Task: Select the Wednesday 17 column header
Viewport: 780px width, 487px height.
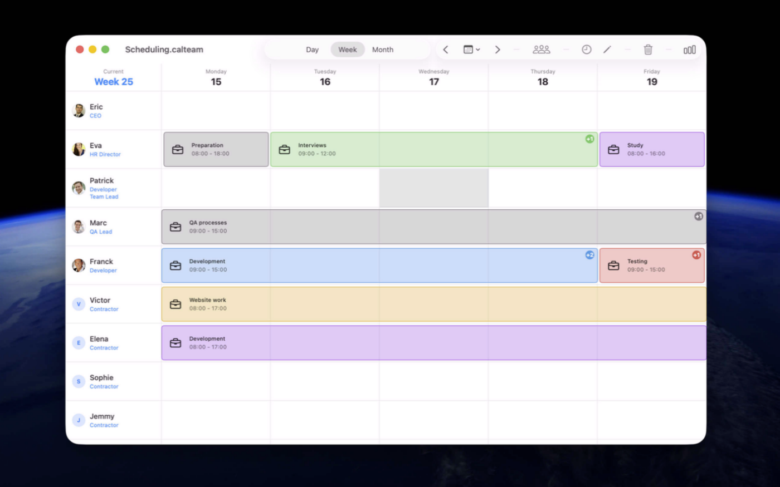Action: pyautogui.click(x=434, y=77)
